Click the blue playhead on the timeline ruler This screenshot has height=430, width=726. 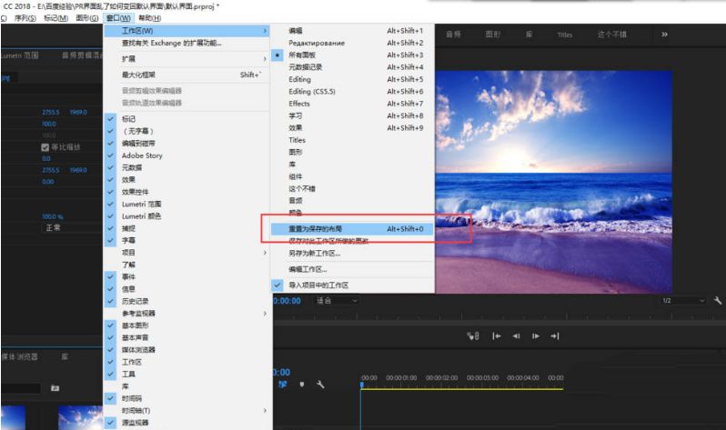pos(361,385)
